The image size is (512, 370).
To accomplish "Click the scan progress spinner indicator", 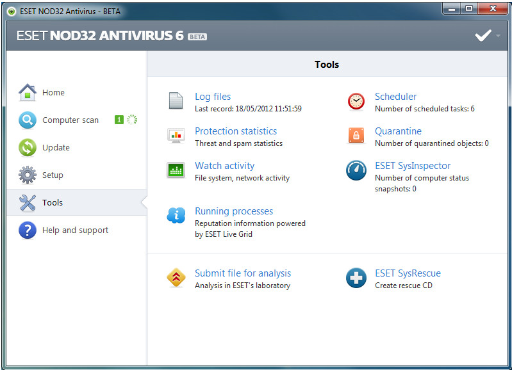I will [x=132, y=120].
